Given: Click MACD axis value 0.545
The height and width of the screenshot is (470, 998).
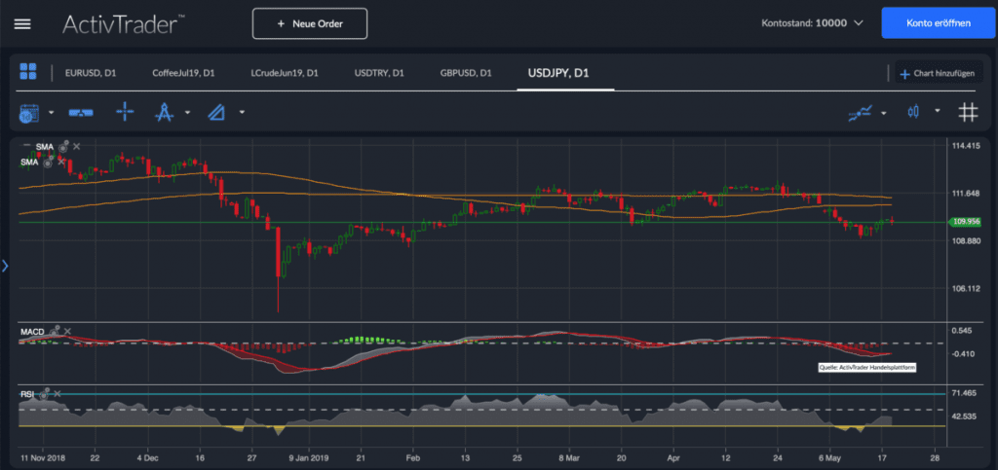Looking at the screenshot, I should tap(962, 331).
